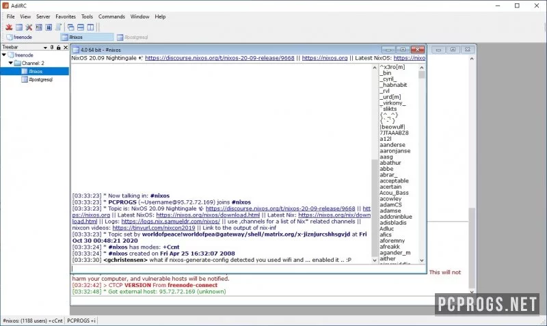Select #postgresql in the Treebar
Screen dimensions: 547x326
point(40,79)
